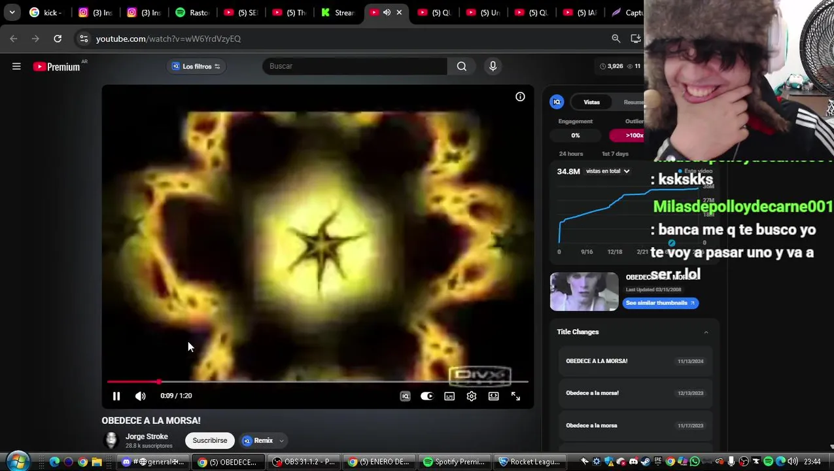Open the ENERO DE Chrome window in taskbar
This screenshot has height=471, width=834.
[379, 462]
